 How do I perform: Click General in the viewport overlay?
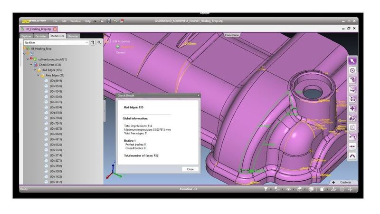[121, 52]
